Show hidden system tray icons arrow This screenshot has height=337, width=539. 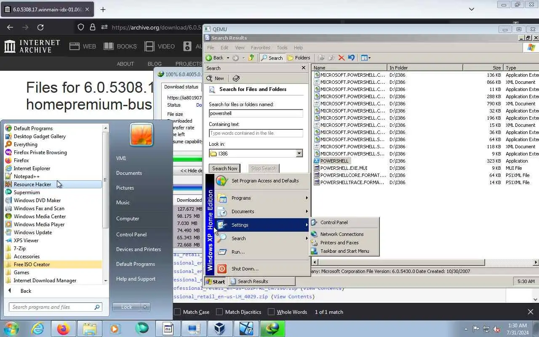point(466,329)
